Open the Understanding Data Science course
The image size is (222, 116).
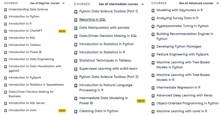tap(28, 9)
